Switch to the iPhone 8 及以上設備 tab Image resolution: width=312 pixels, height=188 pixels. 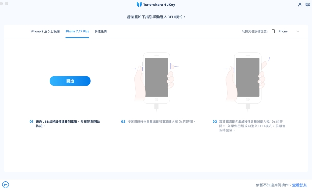pos(45,31)
